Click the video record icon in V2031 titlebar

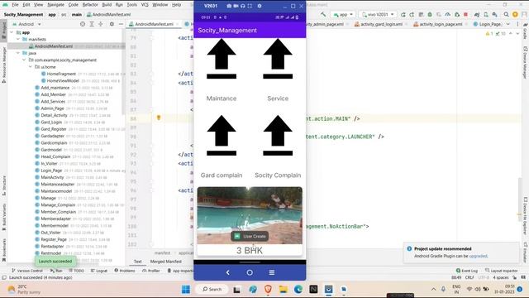(x=236, y=6)
